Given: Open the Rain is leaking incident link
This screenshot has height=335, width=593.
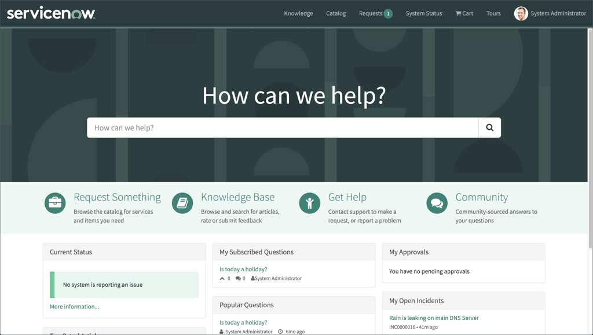Looking at the screenshot, I should 433,318.
